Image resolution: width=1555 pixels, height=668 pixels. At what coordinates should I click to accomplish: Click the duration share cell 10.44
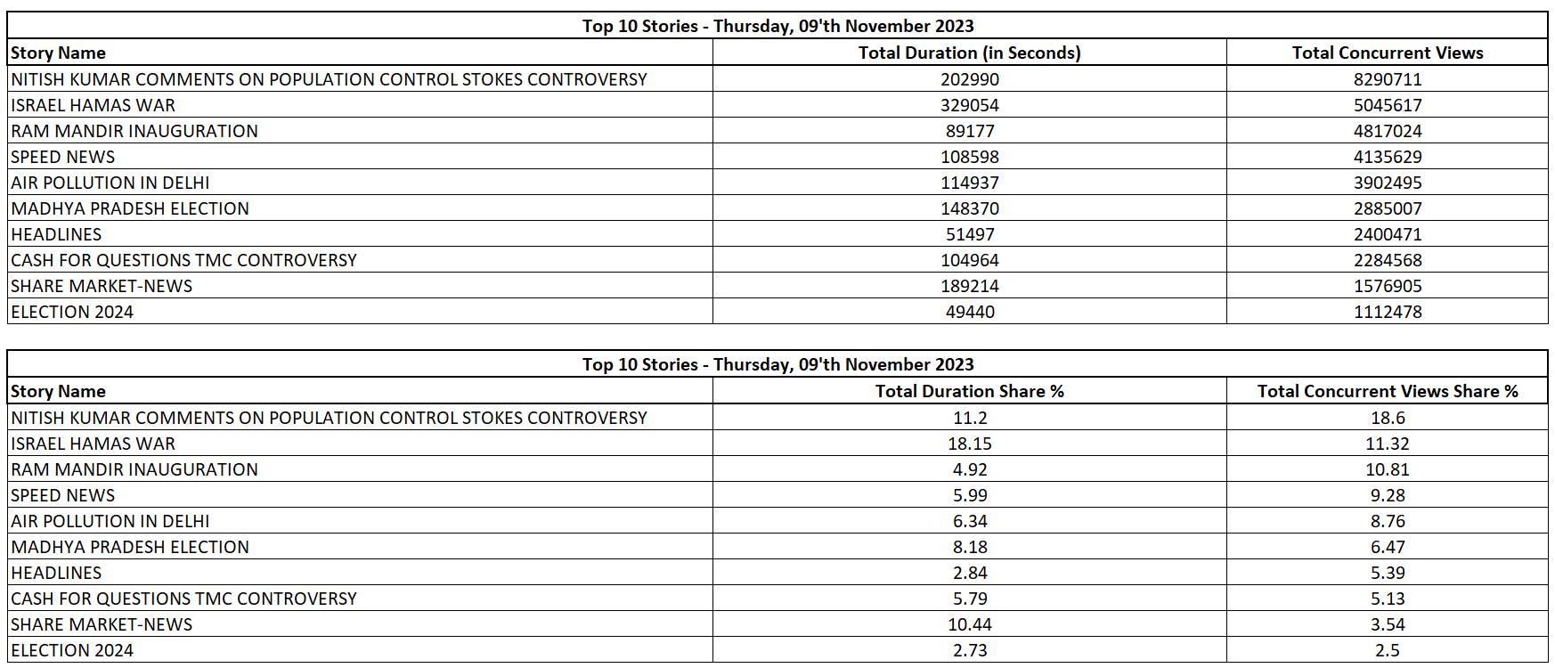point(969,624)
